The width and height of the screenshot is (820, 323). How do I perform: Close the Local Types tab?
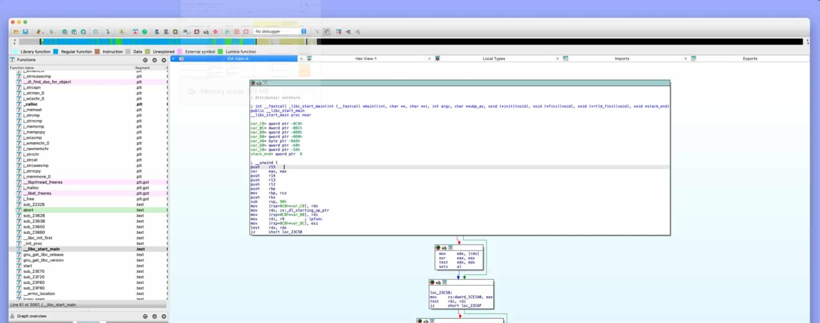coord(429,58)
